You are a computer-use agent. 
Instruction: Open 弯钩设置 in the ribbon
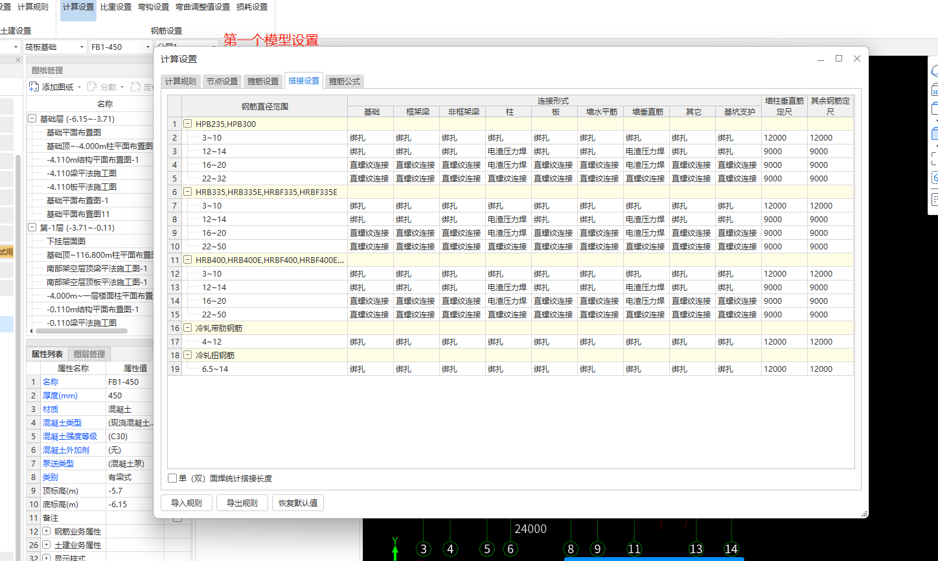(154, 7)
